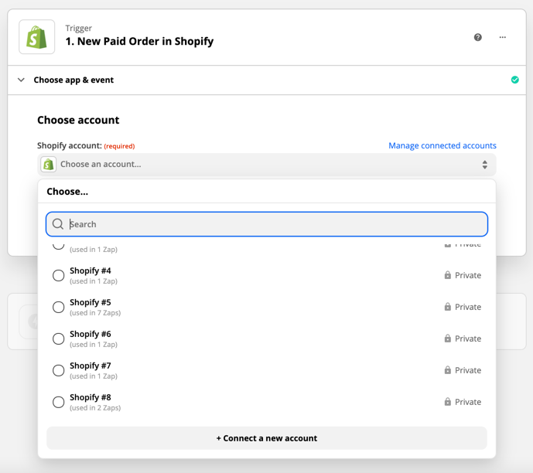Click the lock icon beside Shopify #8

click(448, 402)
